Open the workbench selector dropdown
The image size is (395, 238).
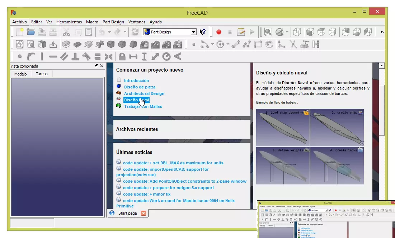coord(193,32)
